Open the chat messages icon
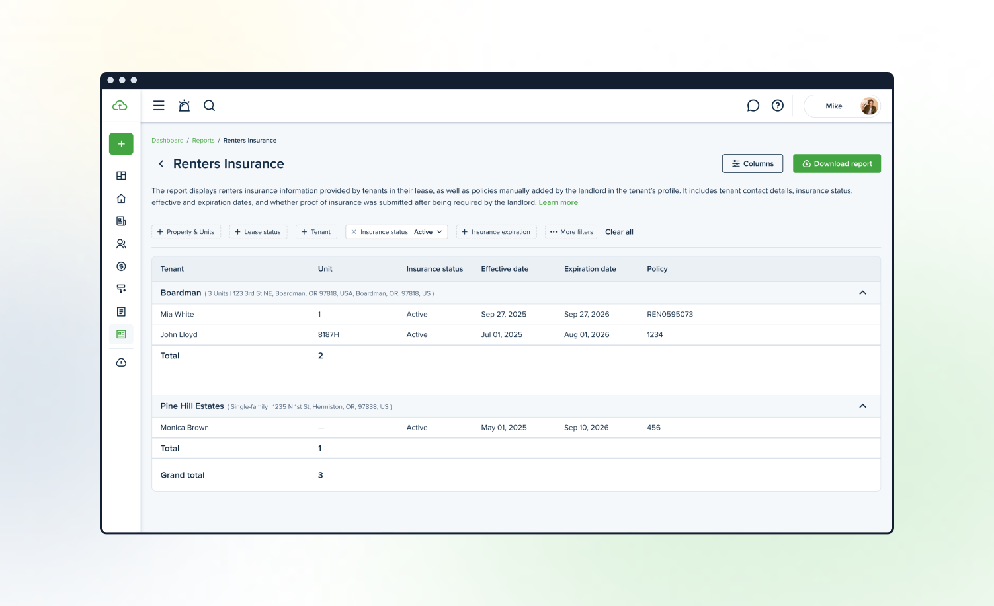 753,106
